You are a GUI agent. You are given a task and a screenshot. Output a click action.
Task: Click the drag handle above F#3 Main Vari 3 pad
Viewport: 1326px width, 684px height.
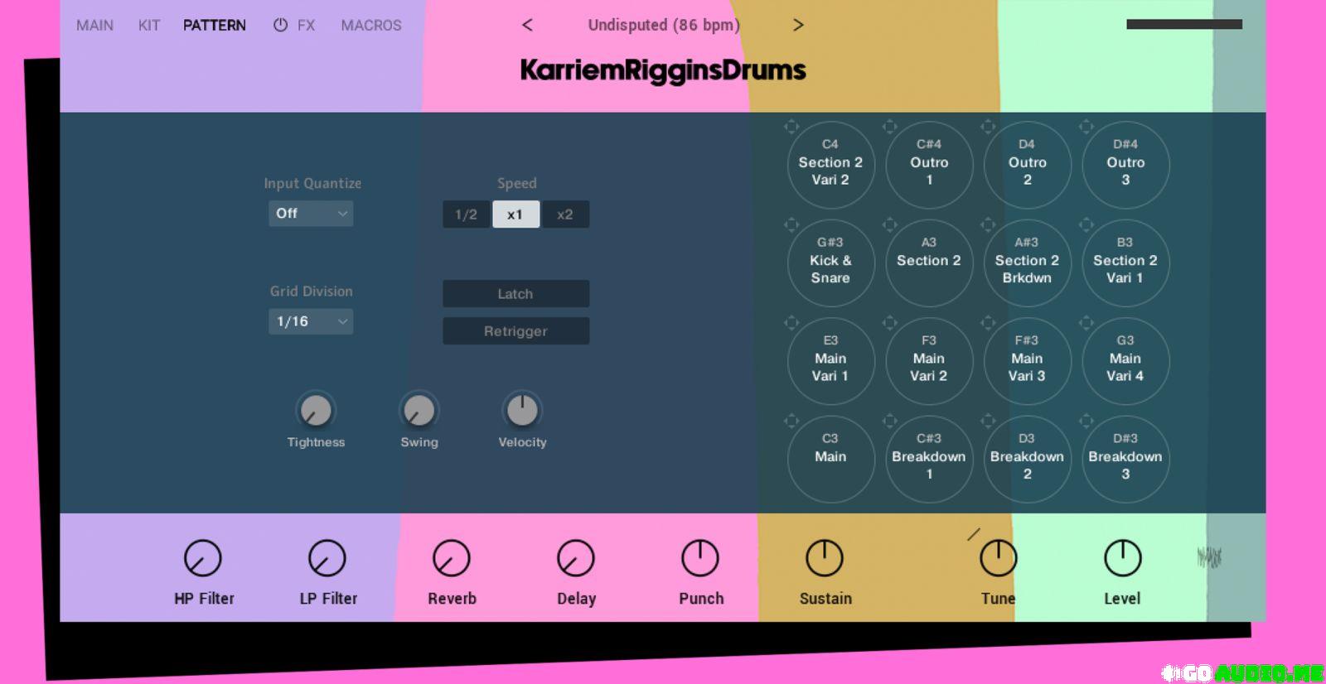[x=987, y=322]
